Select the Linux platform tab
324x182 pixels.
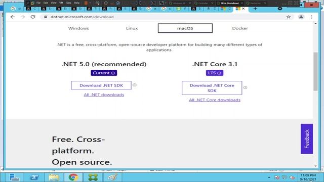click(132, 28)
